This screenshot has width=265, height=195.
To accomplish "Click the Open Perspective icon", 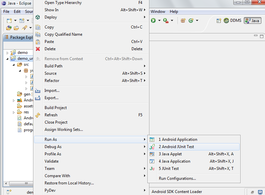I will (219, 20).
